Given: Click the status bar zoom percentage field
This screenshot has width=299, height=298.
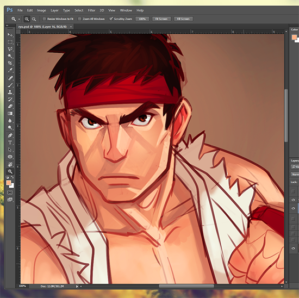Looking at the screenshot, I should point(22,286).
